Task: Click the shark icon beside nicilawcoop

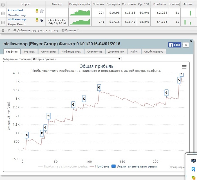Action: point(42,20)
